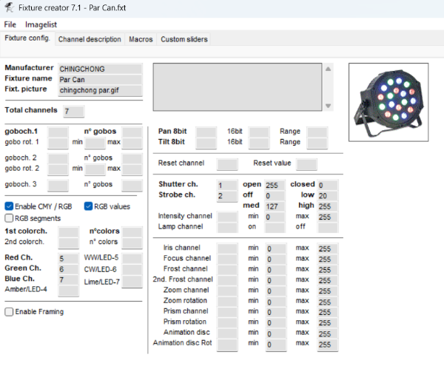Select the Fixture config. tab
The image size is (444, 383).
click(27, 38)
